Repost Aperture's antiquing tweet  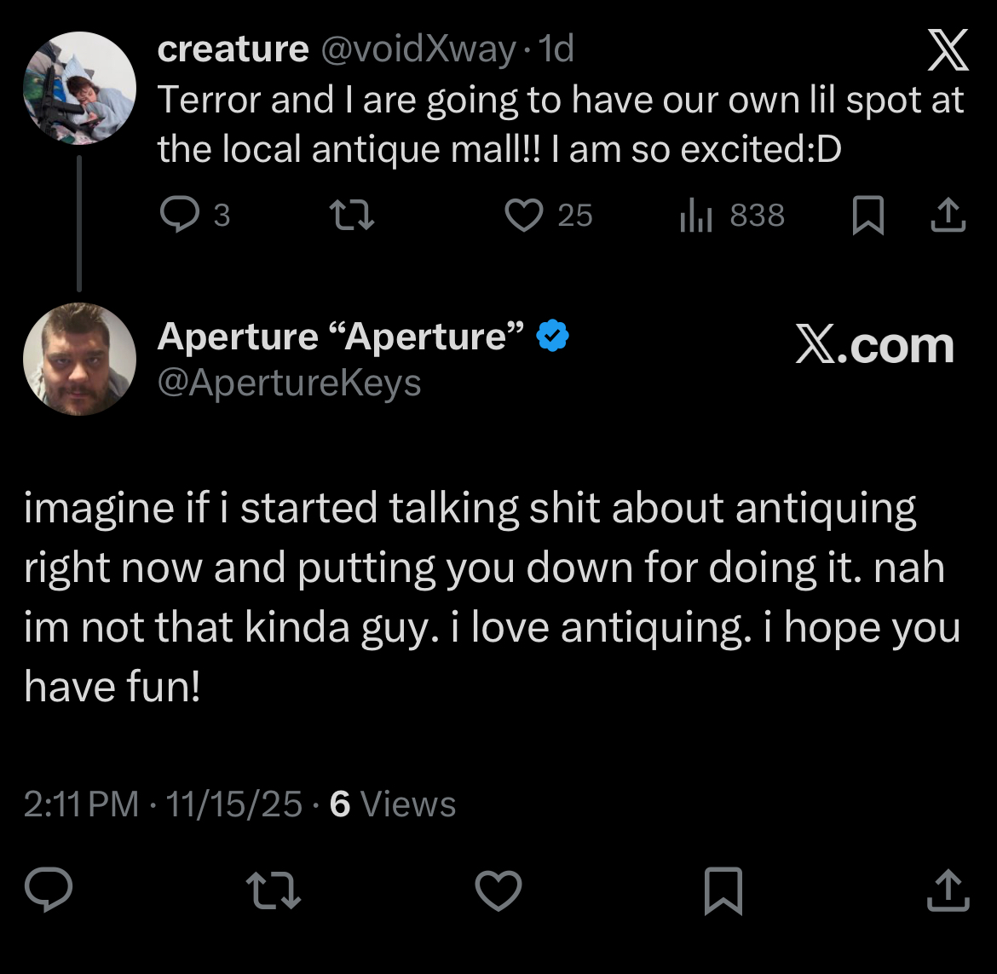tap(273, 890)
